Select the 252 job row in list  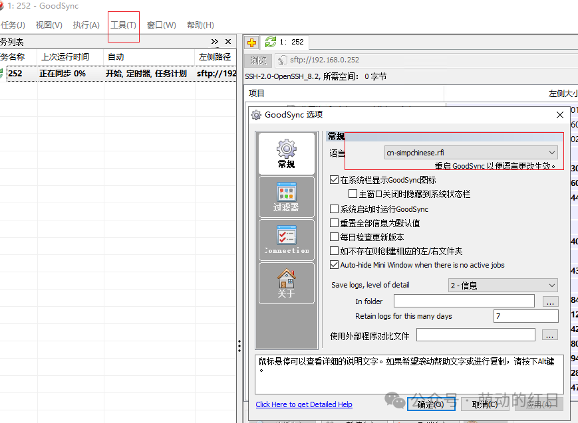[x=118, y=73]
